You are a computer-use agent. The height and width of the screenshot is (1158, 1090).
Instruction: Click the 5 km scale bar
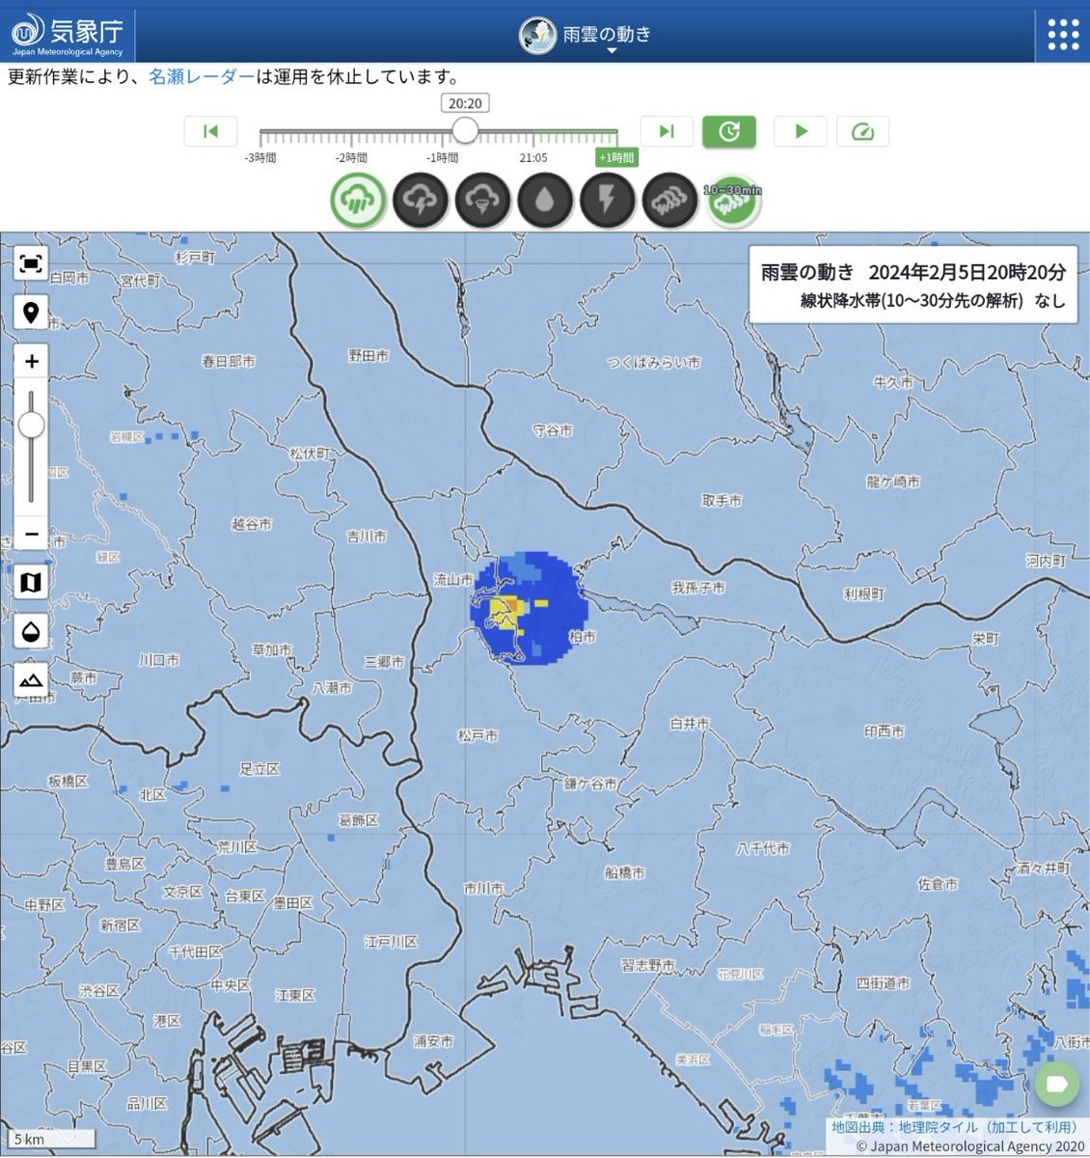coord(53,1139)
